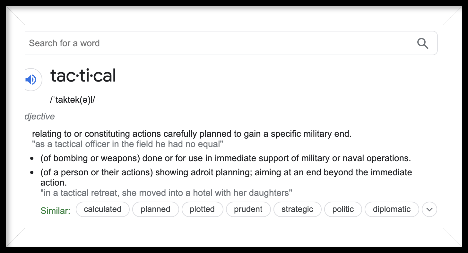
Task: Open the 'strategic' similar word
Action: (297, 209)
